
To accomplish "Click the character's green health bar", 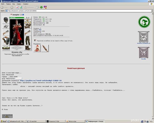I will point(17,18).
